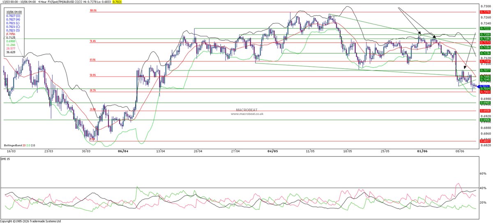Image resolution: width=493 pixels, height=223 pixels.
Task: Click the 60% level in DMI panel
Action: tap(483, 173)
